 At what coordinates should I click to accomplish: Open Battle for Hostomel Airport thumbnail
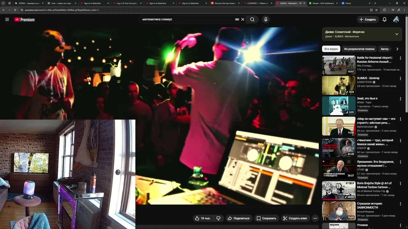tap(339, 65)
